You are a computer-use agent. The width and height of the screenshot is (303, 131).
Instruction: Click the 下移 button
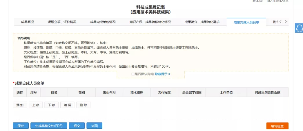52,105
